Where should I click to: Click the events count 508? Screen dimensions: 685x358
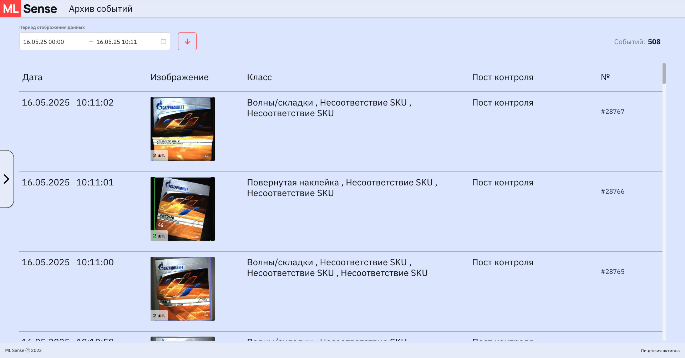(x=654, y=42)
